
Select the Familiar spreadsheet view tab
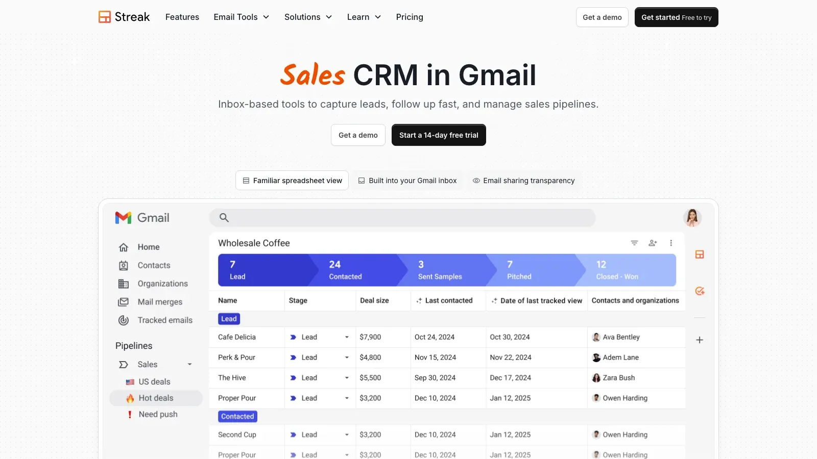tap(292, 181)
